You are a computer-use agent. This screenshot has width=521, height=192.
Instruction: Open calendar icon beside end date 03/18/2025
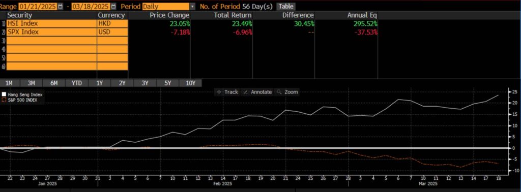click(x=113, y=6)
